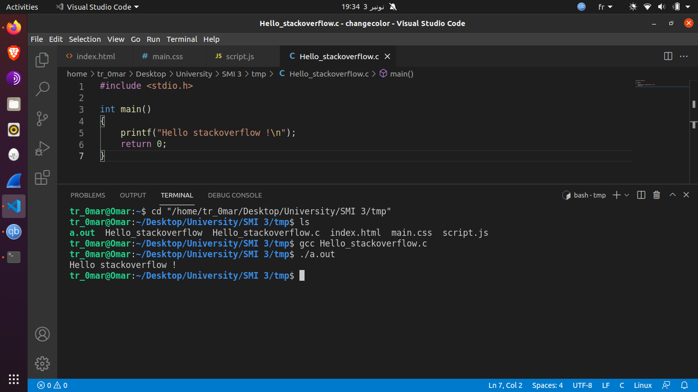Click the Split Editor Right icon
This screenshot has height=392, width=698.
[x=668, y=56]
